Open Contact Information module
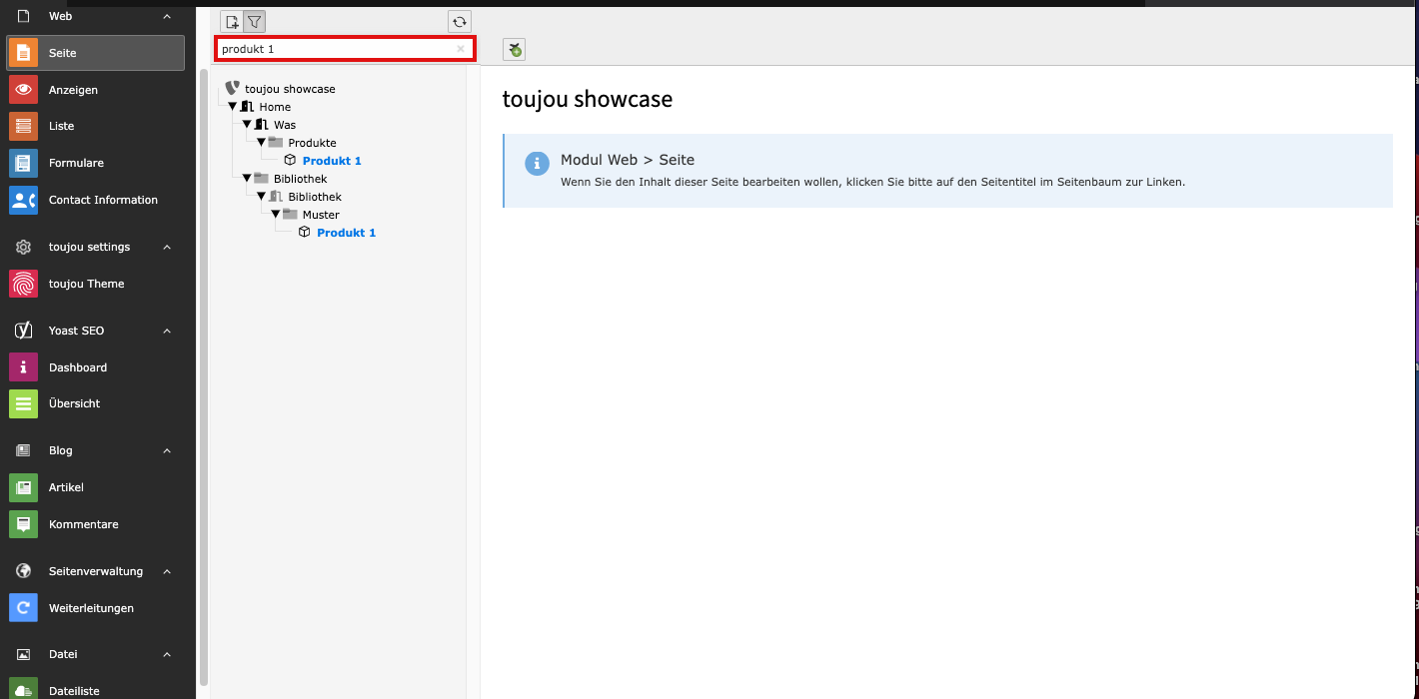The width and height of the screenshot is (1419, 699). tap(103, 200)
